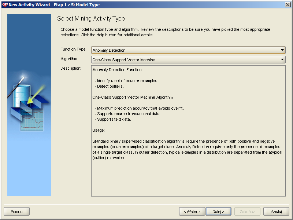293x220 pixels.
Task: Click '- Supports sparse transactional data.' line
Action: point(127,114)
